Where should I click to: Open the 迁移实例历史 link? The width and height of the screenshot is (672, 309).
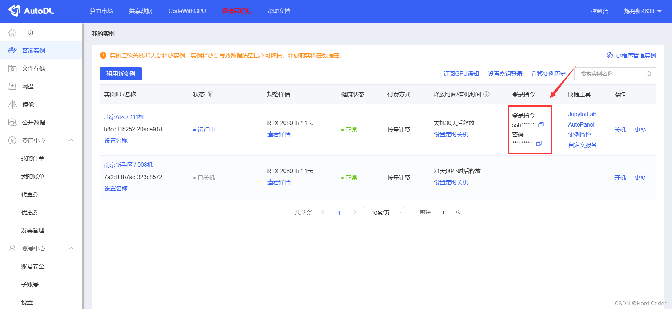coord(548,74)
